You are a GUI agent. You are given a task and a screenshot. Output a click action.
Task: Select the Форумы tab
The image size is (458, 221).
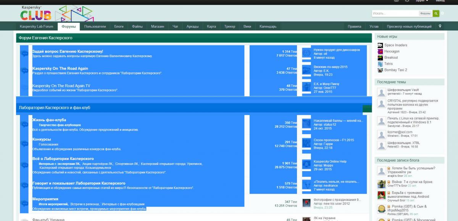click(x=69, y=27)
